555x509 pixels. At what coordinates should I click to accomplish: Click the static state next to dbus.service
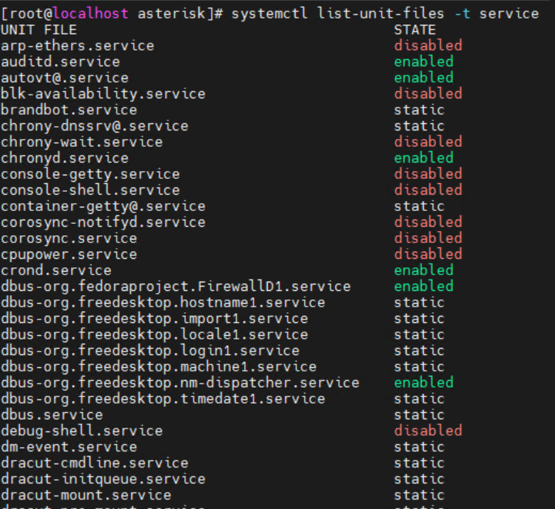[419, 415]
